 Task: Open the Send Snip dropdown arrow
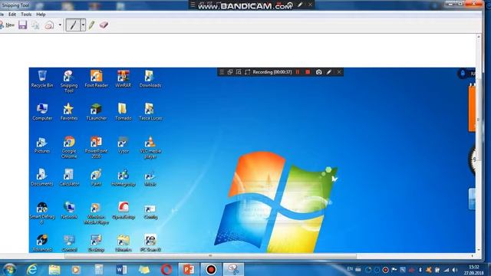pos(60,25)
